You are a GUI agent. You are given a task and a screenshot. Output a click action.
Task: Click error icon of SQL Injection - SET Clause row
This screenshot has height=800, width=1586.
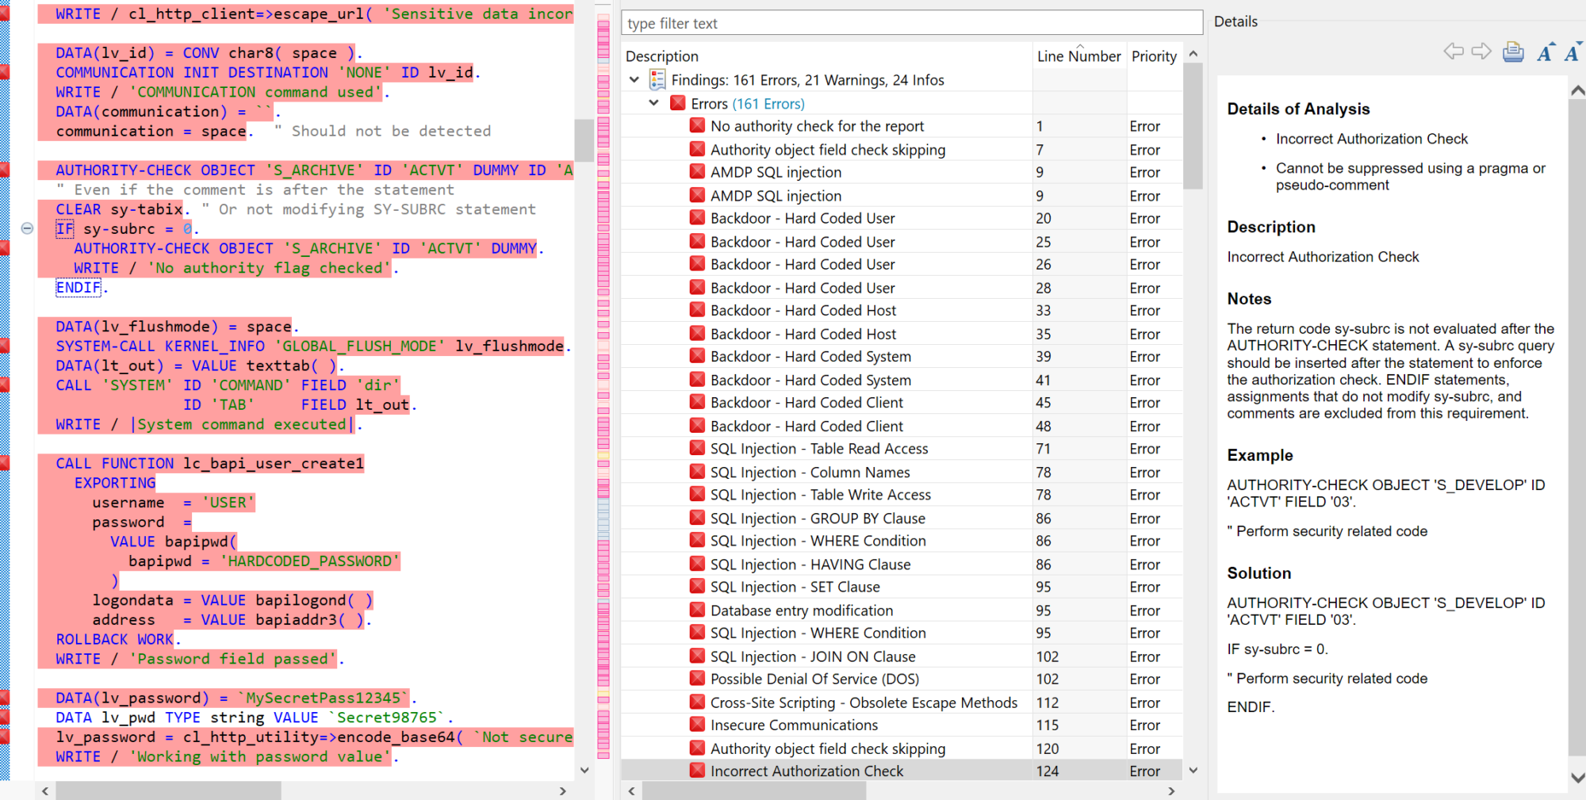697,587
